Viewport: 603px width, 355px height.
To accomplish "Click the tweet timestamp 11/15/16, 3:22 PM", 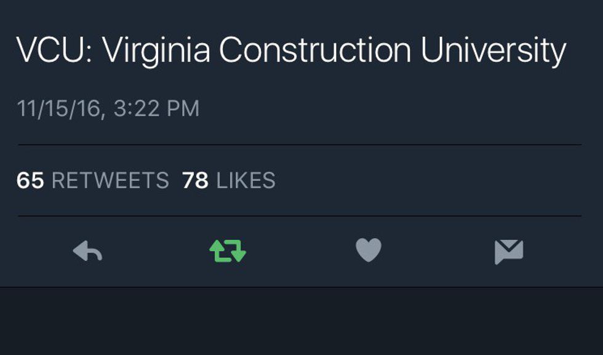I will (x=108, y=109).
